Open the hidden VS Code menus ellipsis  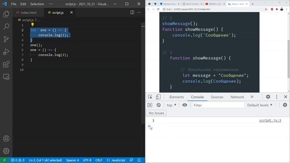(x=51, y=4)
